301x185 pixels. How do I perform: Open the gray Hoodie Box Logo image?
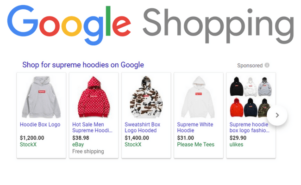coord(41,97)
